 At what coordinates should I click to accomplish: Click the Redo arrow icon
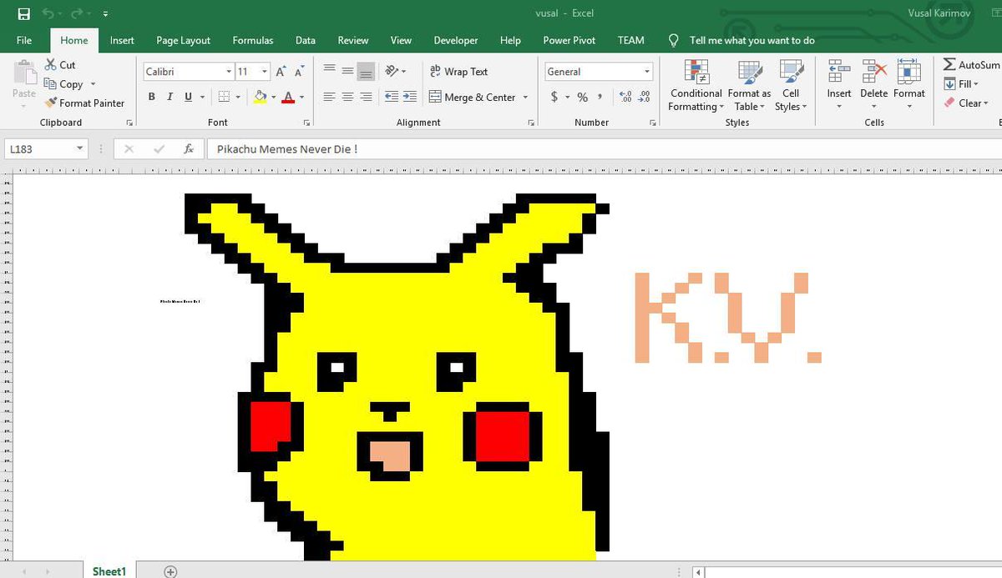coord(78,13)
